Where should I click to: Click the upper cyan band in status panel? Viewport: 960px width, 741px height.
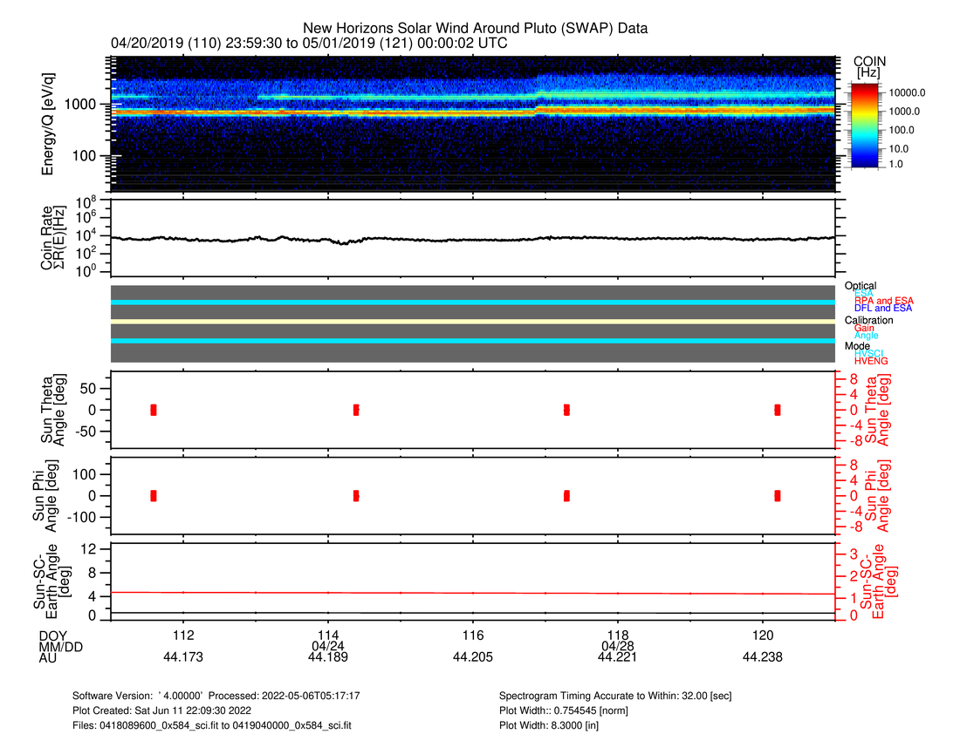(473, 303)
